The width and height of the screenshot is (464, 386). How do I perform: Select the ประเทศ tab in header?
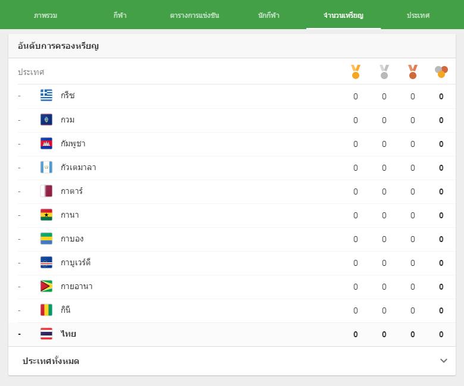[418, 15]
